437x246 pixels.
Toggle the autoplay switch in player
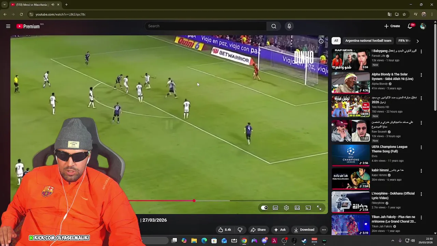pos(265,208)
